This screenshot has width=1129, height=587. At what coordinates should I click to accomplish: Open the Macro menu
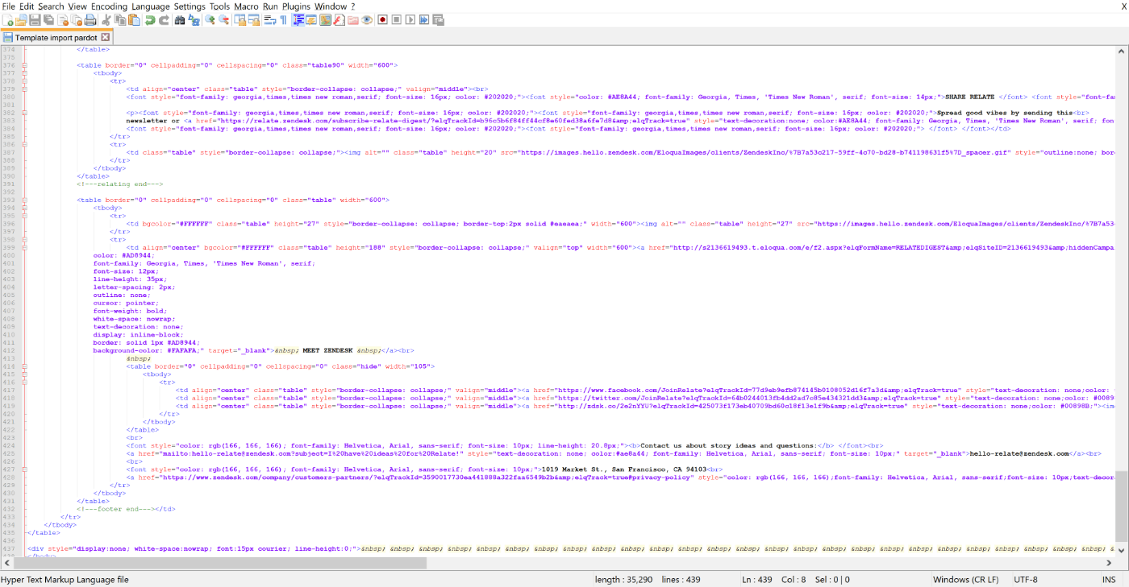(x=247, y=6)
